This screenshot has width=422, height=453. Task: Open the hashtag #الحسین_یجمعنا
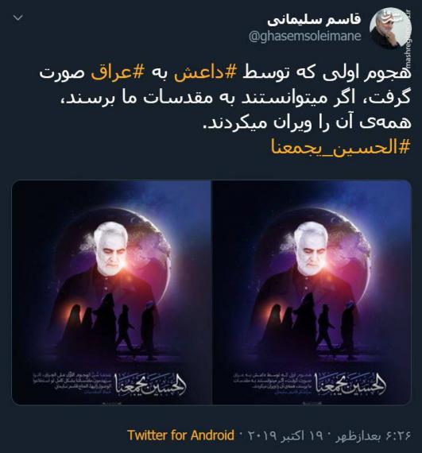pos(341,147)
